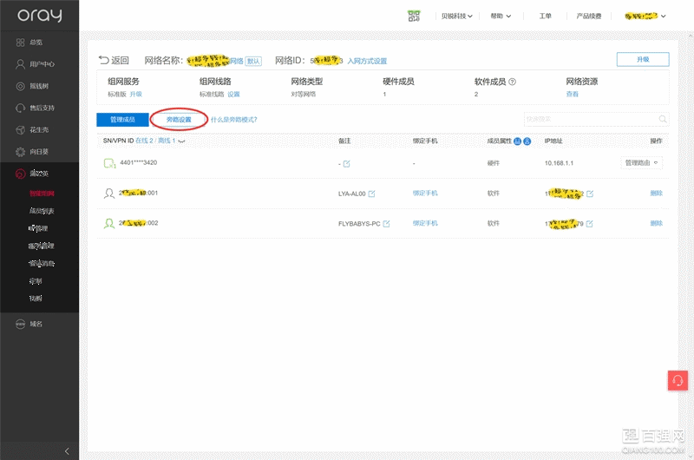Click hardware device icon for 4401****3420
Screen dimensions: 694x460
pyautogui.click(x=109, y=163)
